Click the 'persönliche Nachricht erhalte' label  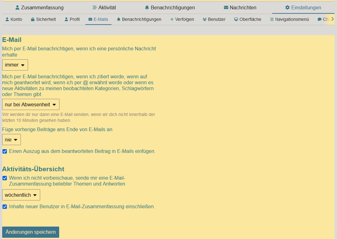[79, 52]
